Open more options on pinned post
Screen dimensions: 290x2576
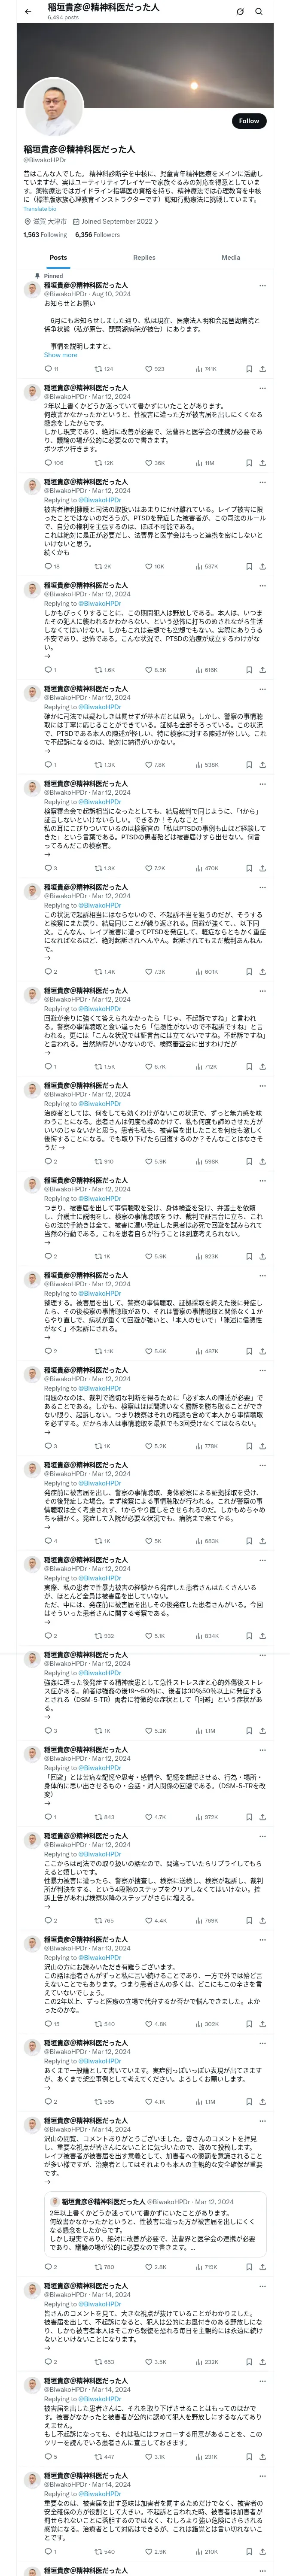[262, 285]
